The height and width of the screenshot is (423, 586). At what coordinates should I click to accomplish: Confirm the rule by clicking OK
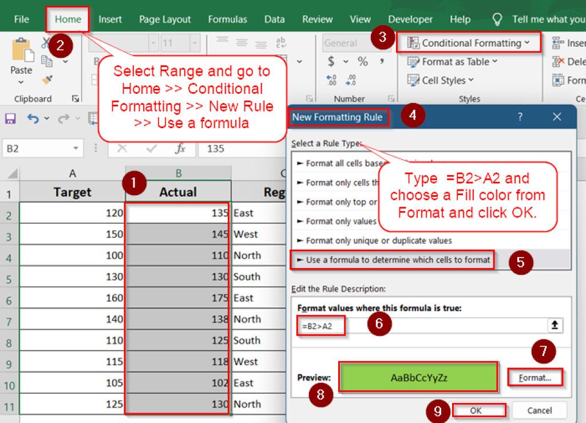[x=478, y=410]
